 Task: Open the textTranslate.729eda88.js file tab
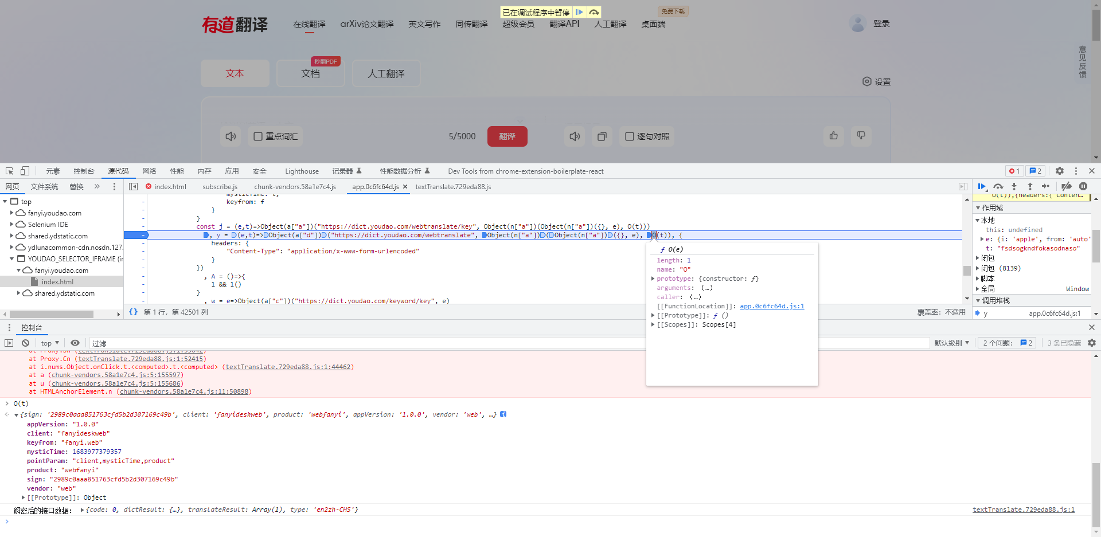(453, 186)
